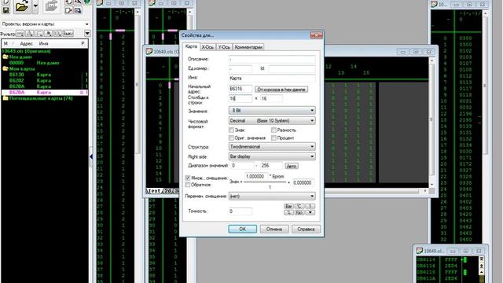Image resolution: width=503 pixels, height=283 pixels.
Task: Collapse sidebar with blue arrow handle
Action: coord(91,156)
